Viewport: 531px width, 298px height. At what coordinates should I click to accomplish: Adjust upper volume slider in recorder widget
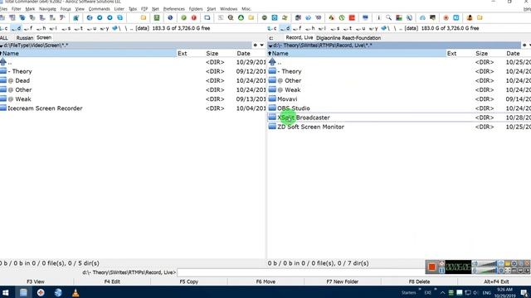488,263
